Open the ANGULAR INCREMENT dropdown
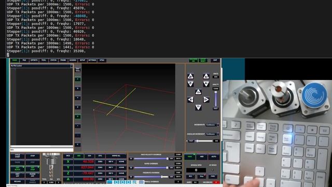 [212, 134]
